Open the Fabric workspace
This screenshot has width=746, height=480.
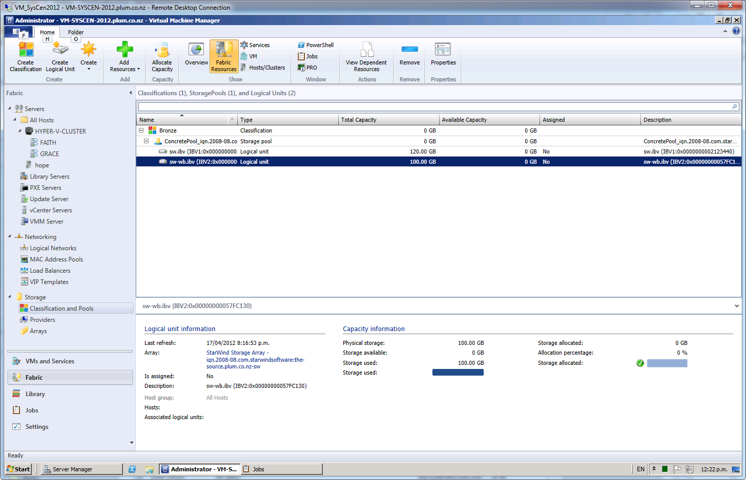tap(70, 378)
